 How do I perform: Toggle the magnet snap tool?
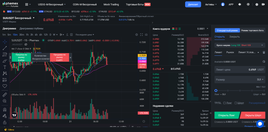5,110
